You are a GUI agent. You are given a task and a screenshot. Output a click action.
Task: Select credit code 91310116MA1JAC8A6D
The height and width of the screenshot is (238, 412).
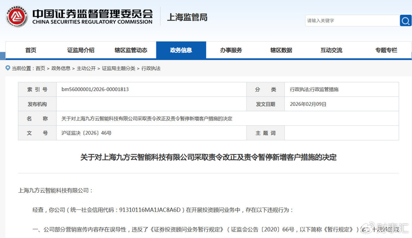pos(150,210)
